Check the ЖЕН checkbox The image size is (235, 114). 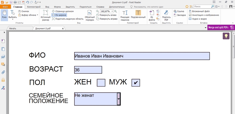101,83
